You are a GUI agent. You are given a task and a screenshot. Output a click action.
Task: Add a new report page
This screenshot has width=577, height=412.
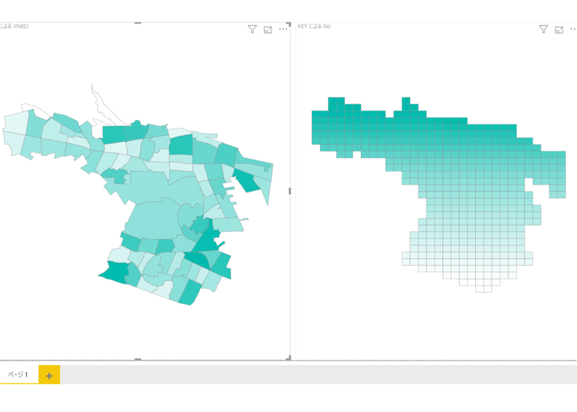(x=49, y=375)
